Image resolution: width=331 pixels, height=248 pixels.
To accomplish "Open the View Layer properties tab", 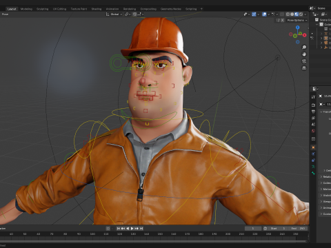I will click(x=313, y=118).
